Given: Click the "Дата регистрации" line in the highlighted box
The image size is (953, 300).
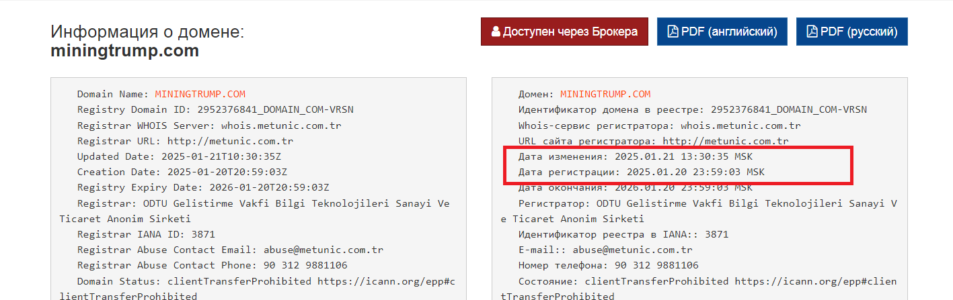Looking at the screenshot, I should [640, 172].
